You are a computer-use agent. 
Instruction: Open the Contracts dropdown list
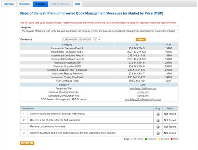tap(82, 39)
